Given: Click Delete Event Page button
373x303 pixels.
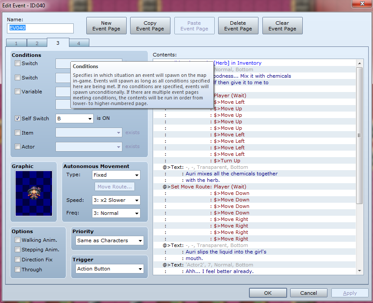Looking at the screenshot, I should pos(238,26).
